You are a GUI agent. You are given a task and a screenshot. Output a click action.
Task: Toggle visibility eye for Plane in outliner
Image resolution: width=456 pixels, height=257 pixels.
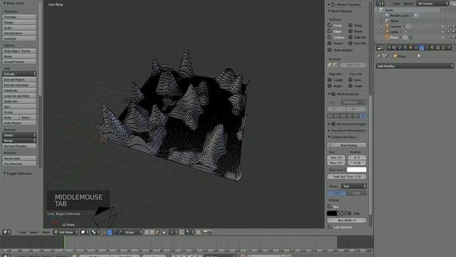442,37
